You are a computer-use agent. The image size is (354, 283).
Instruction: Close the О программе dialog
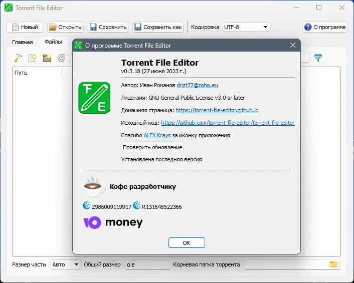point(293,45)
